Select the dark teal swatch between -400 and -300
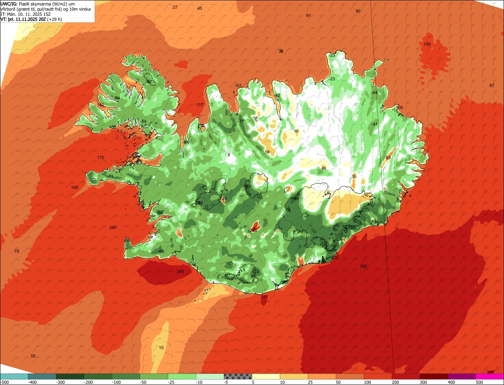 click(42, 376)
